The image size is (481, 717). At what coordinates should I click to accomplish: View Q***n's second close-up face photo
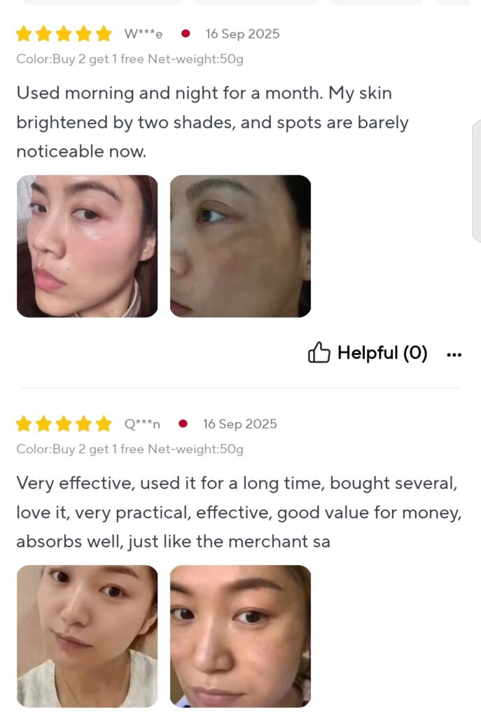[241, 636]
